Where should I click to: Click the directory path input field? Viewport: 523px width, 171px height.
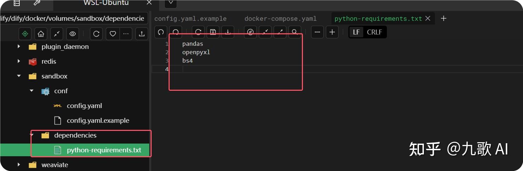[x=72, y=18]
